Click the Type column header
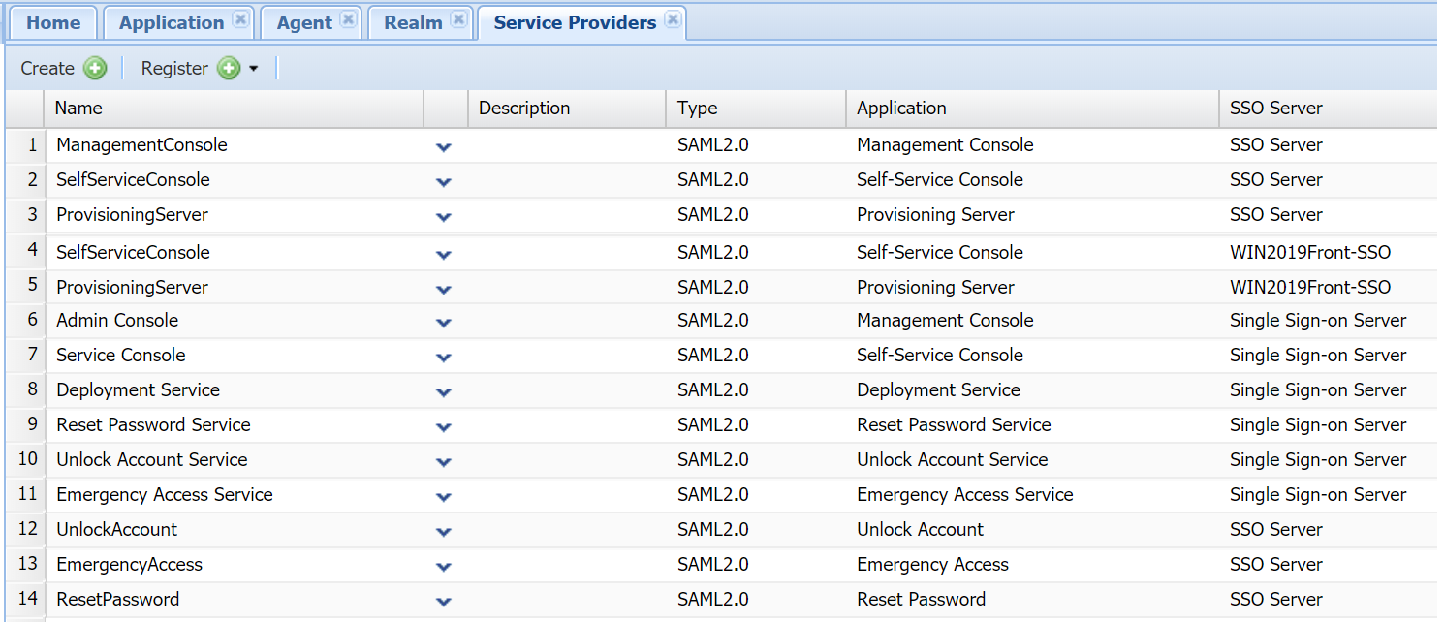Viewport: 1444px width, 622px height. pos(697,109)
